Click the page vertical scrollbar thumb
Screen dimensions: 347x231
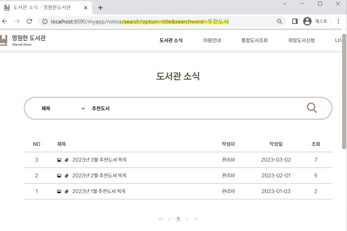(x=344, y=91)
